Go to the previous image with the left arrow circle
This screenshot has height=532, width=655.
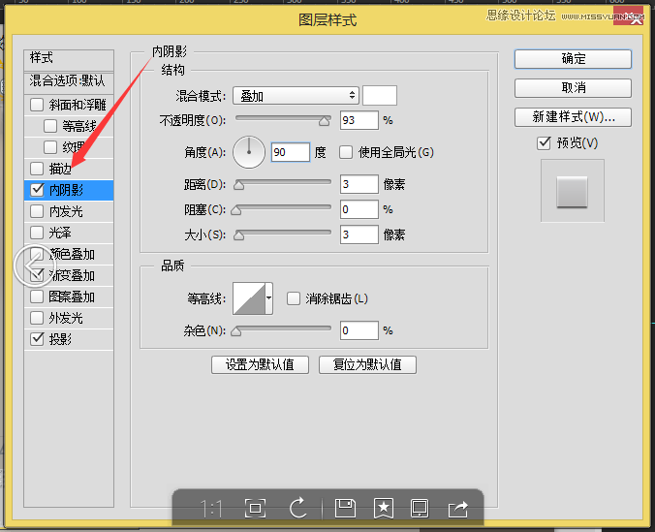click(34, 266)
